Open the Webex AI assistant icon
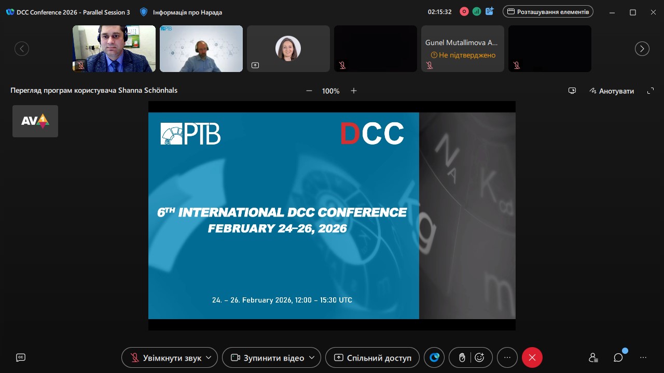 click(x=434, y=357)
